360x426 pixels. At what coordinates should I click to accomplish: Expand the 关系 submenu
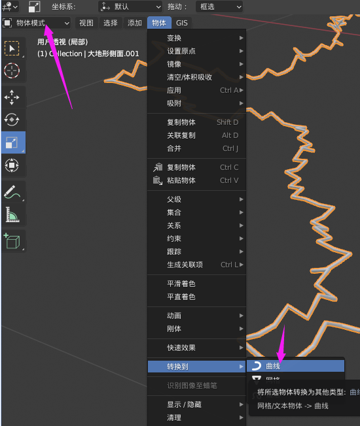(x=197, y=225)
